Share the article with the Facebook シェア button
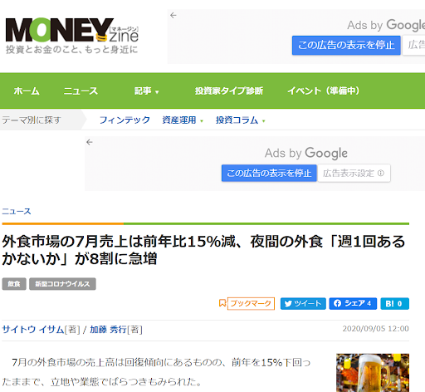This screenshot has height=392, width=425. click(x=353, y=304)
